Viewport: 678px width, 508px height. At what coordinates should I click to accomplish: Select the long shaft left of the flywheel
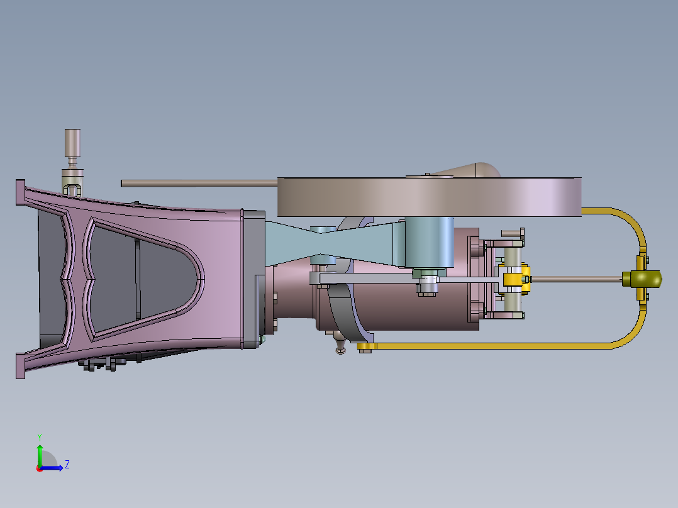(x=199, y=184)
